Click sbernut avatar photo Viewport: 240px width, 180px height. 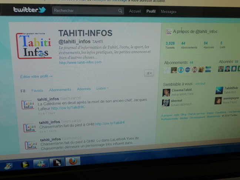click(166, 103)
